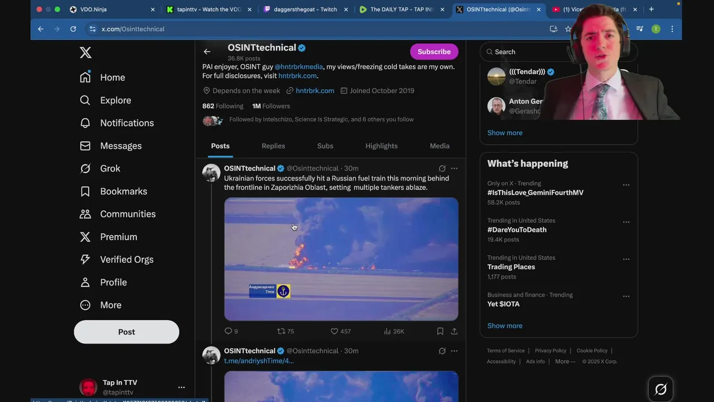714x402 pixels.
Task: Subscribe to OSINTtechnical
Action: pyautogui.click(x=434, y=51)
